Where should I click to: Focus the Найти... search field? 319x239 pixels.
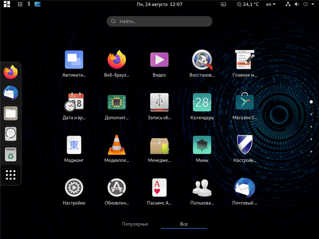coord(159,22)
